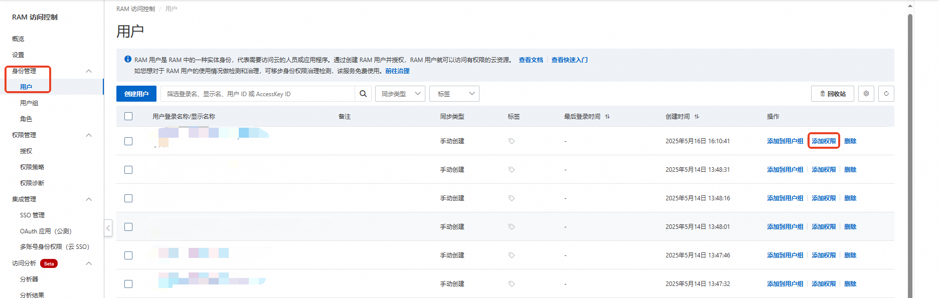Open the 查看文档 link
The width and height of the screenshot is (939, 298).
(531, 60)
